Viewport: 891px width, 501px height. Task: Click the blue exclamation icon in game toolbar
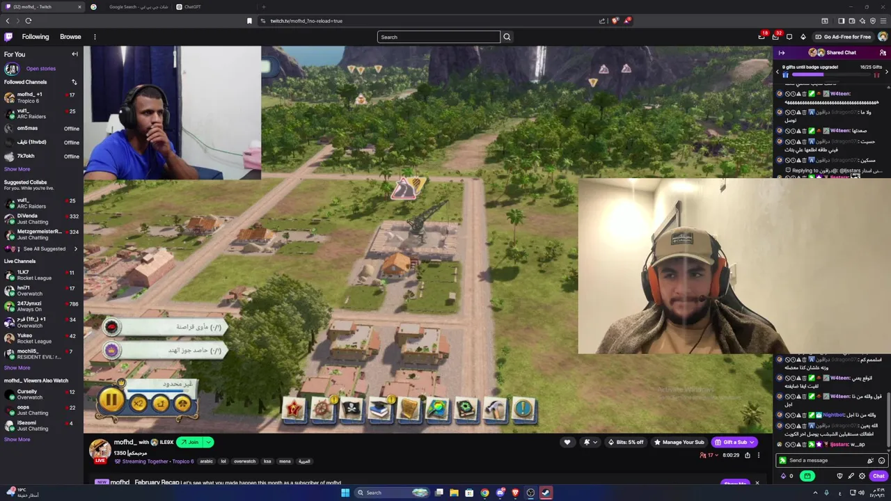click(523, 409)
